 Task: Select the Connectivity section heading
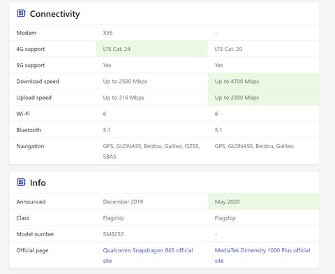click(54, 14)
